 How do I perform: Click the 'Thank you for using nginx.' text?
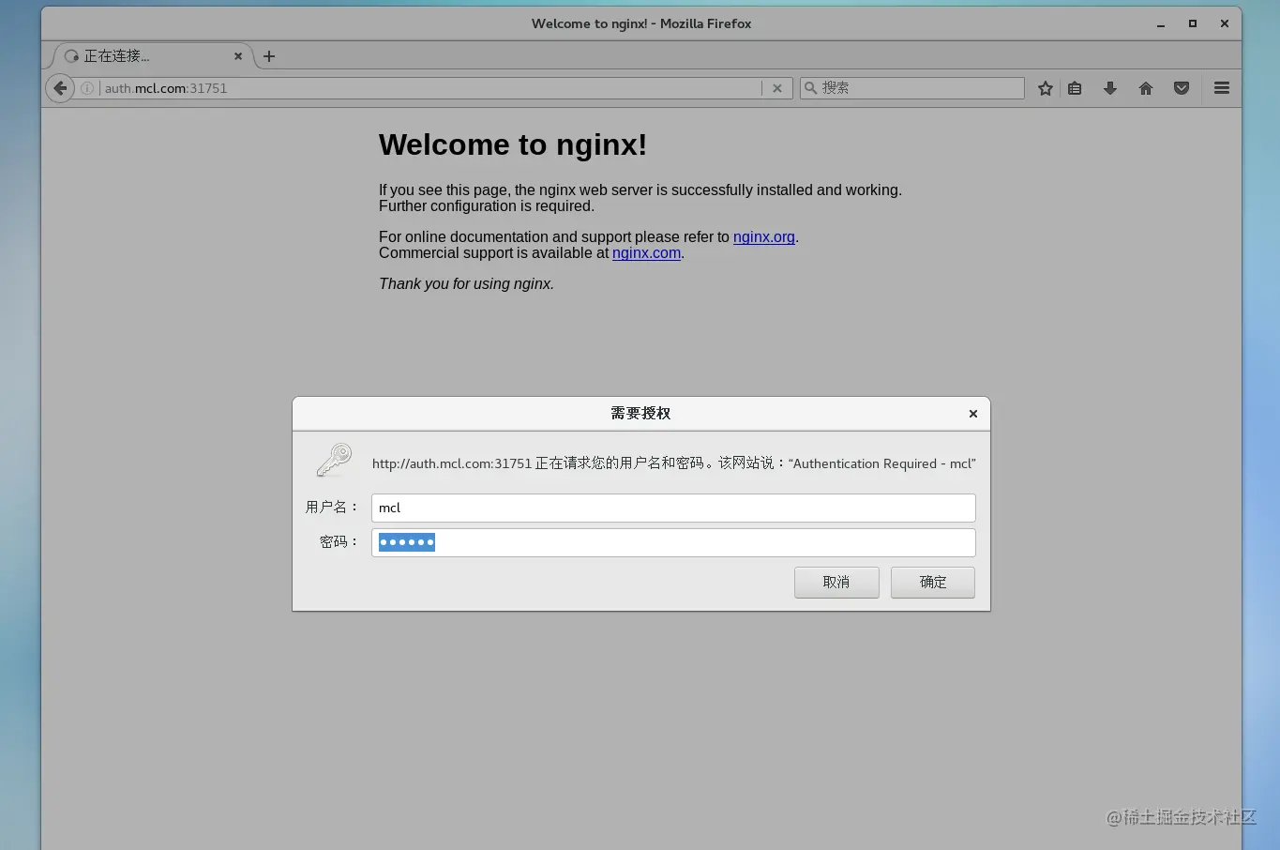[x=466, y=284]
